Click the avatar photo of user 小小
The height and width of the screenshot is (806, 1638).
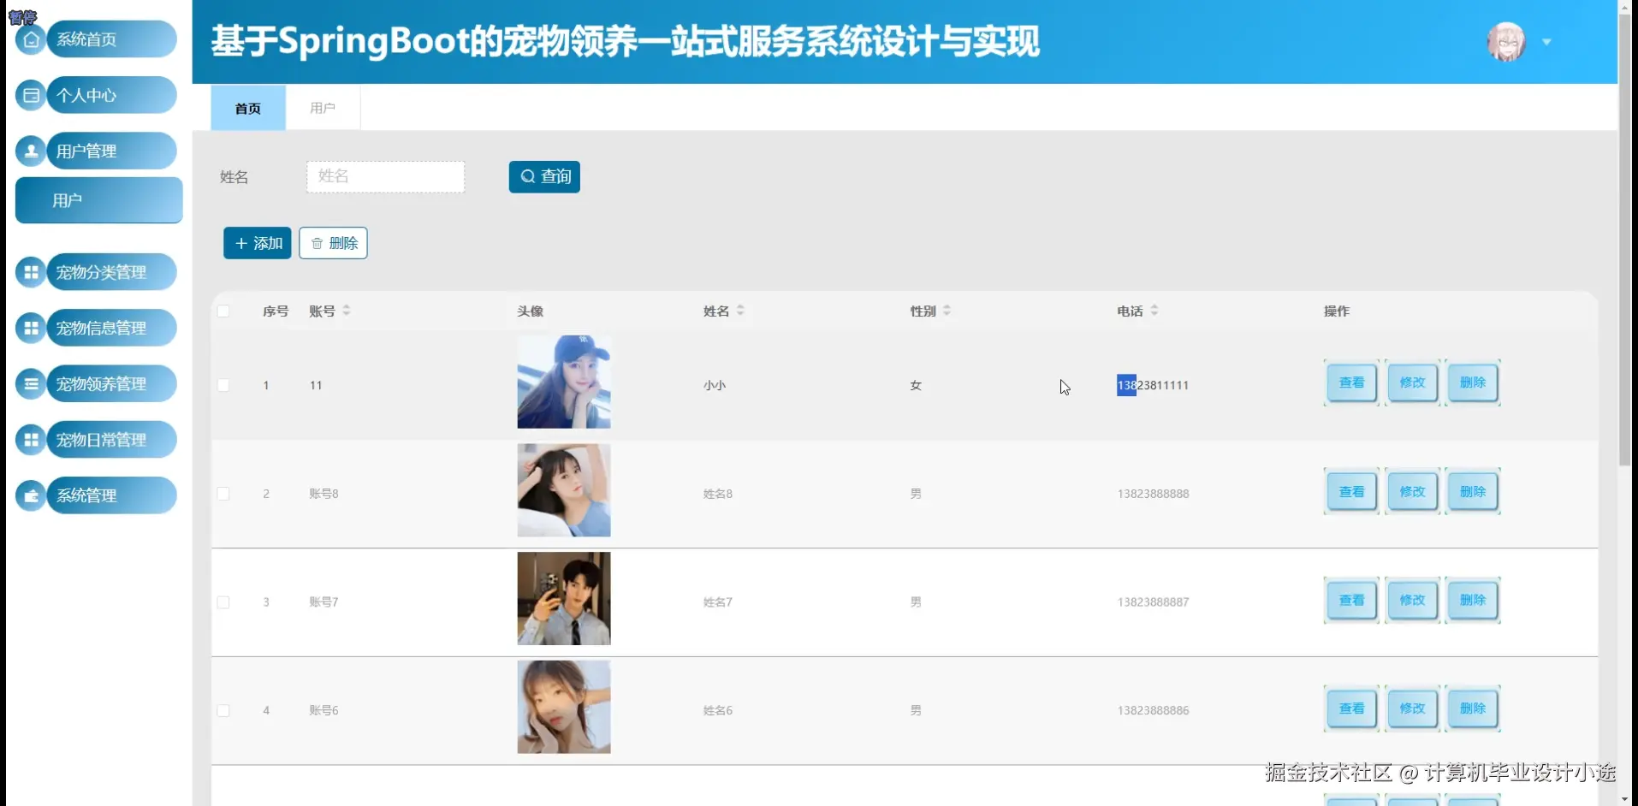564,382
